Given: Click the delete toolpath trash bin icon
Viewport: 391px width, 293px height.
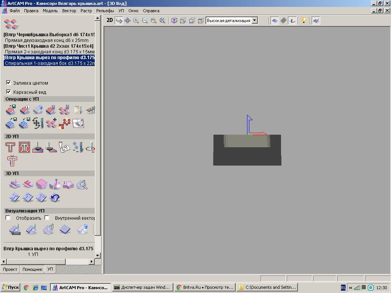Looking at the screenshot, I should (x=38, y=110).
